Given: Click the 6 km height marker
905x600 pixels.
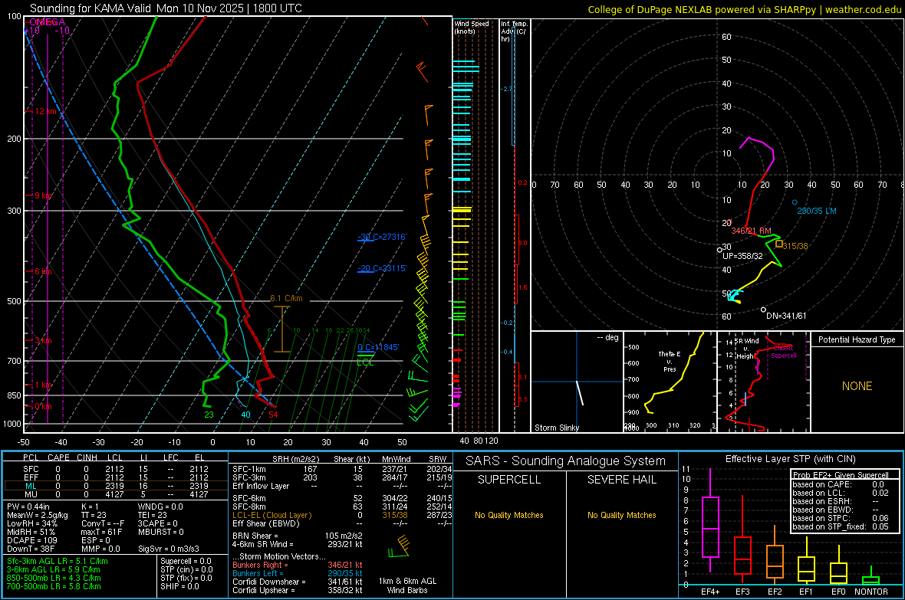Looking at the screenshot, I should point(43,271).
